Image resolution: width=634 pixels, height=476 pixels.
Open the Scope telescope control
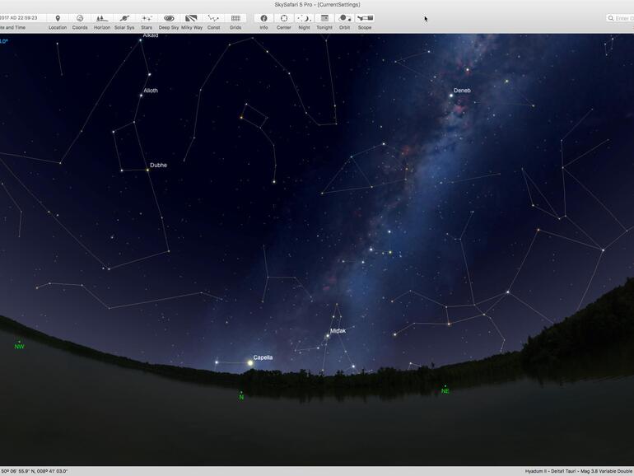[365, 18]
